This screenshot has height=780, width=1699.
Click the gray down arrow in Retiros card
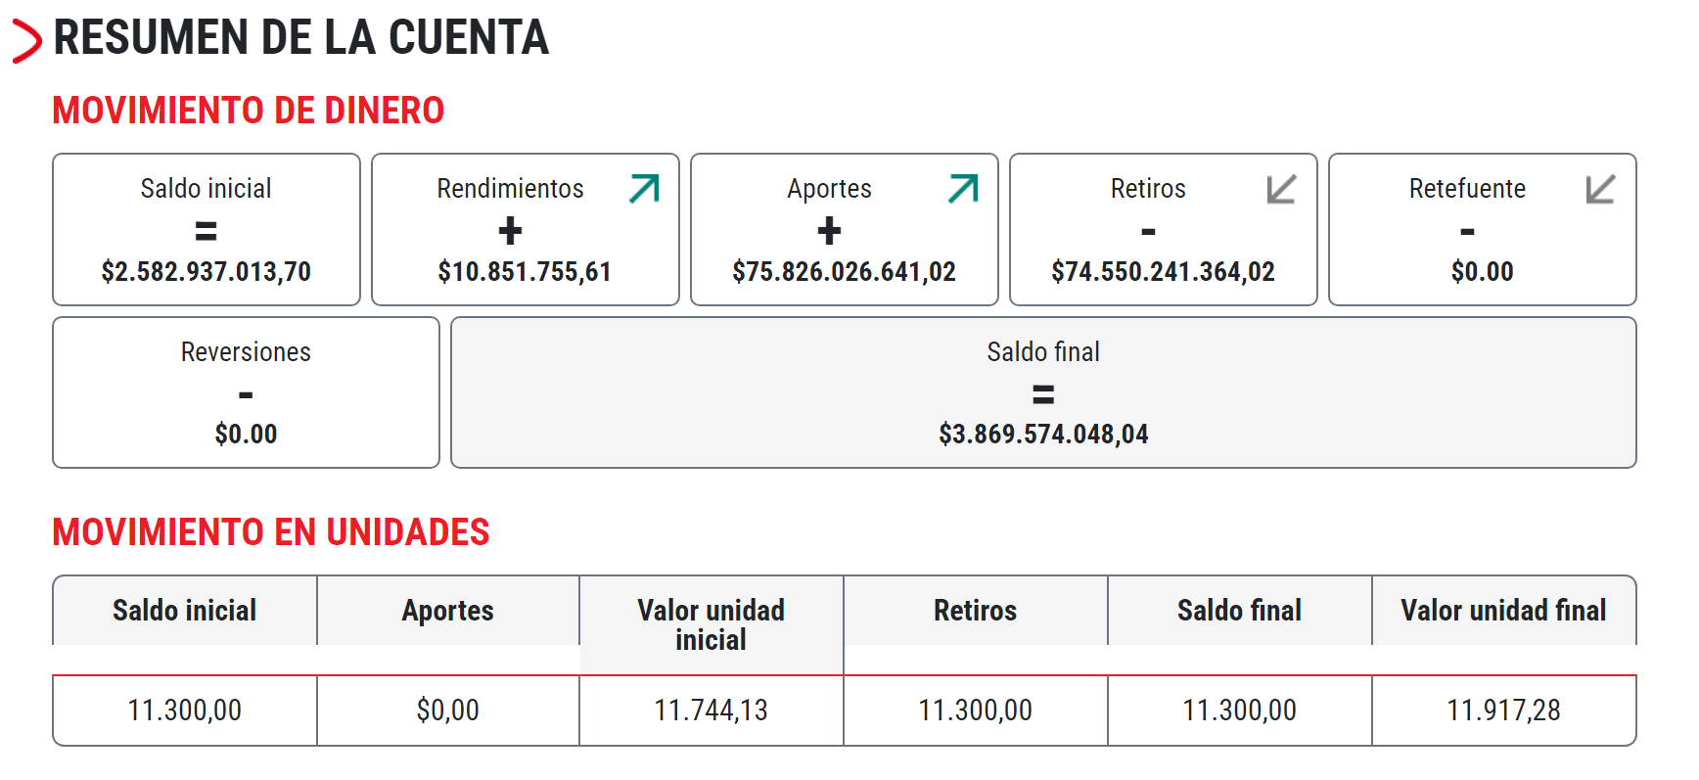(x=1281, y=188)
